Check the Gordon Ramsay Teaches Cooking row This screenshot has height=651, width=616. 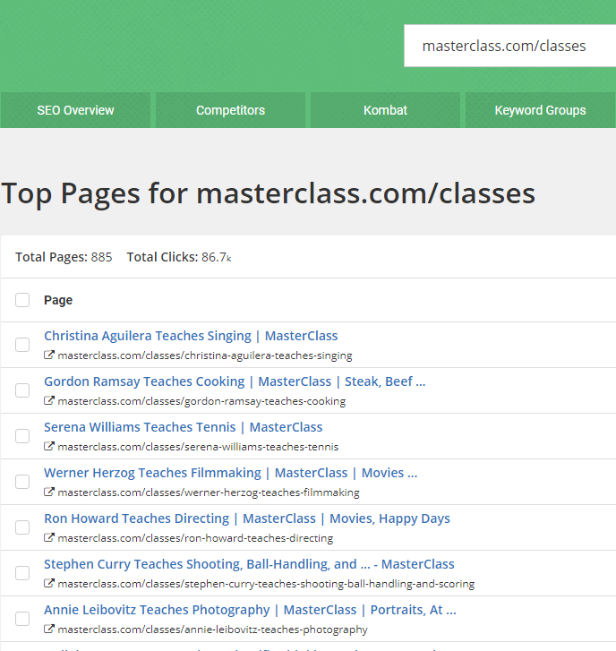point(22,390)
